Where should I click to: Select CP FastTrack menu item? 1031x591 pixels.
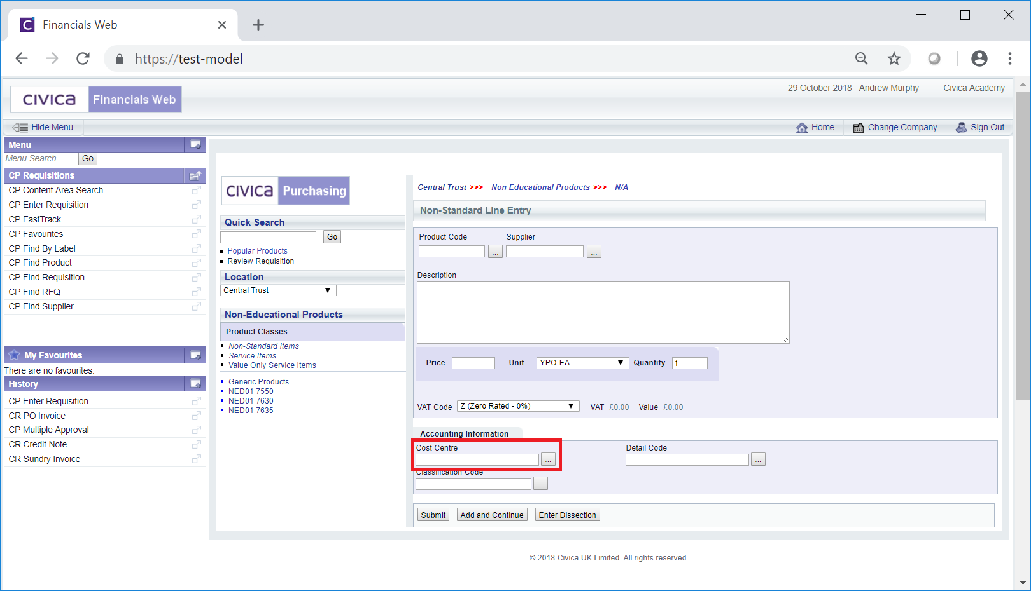point(35,219)
